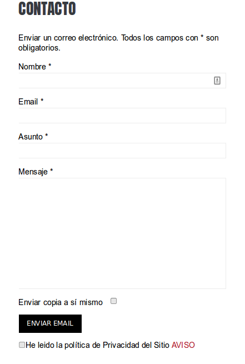Viewport: 245px width, 364px height.
Task: Click inside the Mensaje text area
Action: click(122, 233)
